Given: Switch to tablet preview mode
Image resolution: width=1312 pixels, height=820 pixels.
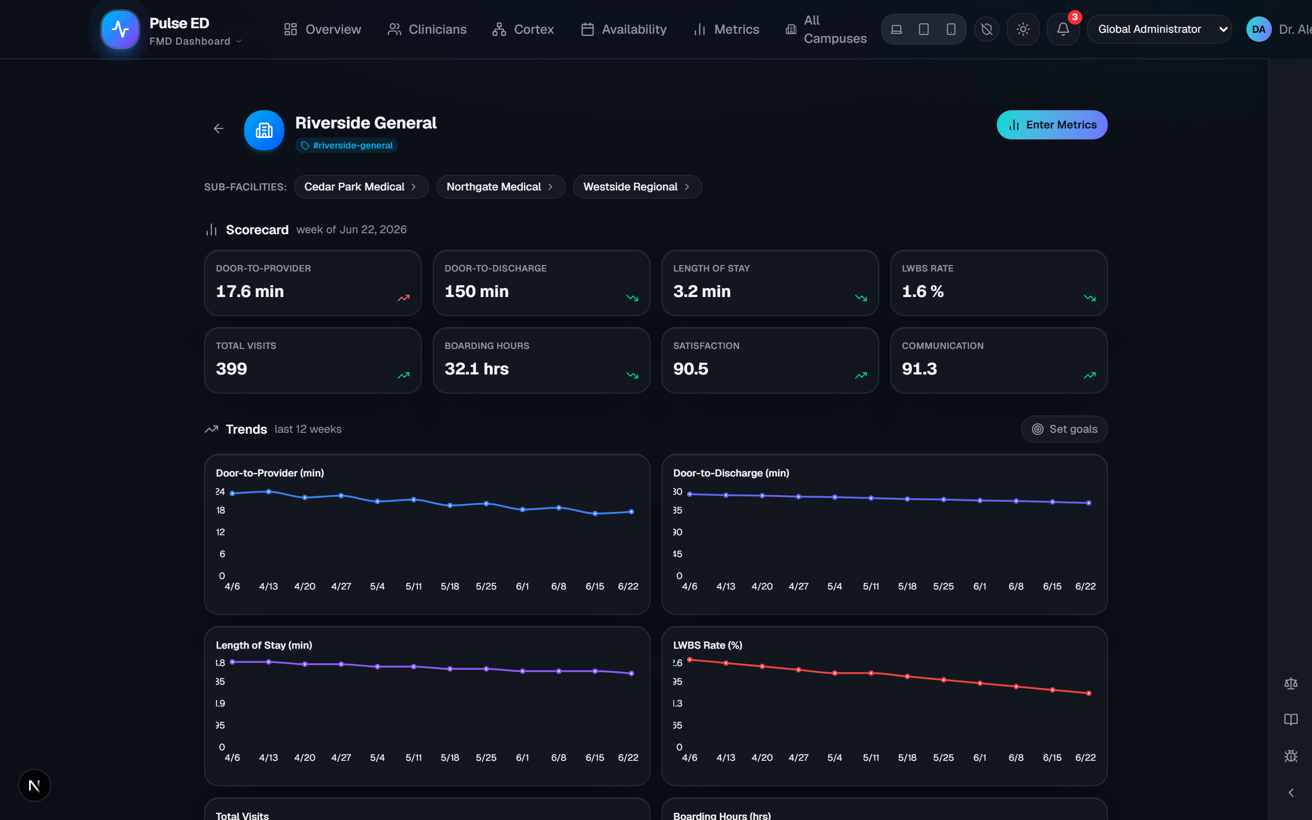Looking at the screenshot, I should coord(924,29).
